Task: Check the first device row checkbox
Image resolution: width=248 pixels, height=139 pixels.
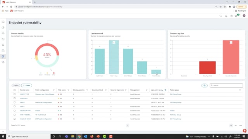Action: (x=15, y=94)
